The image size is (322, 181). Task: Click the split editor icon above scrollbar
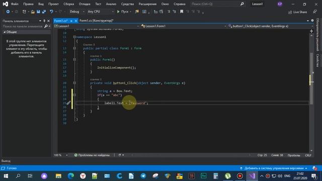point(311,31)
